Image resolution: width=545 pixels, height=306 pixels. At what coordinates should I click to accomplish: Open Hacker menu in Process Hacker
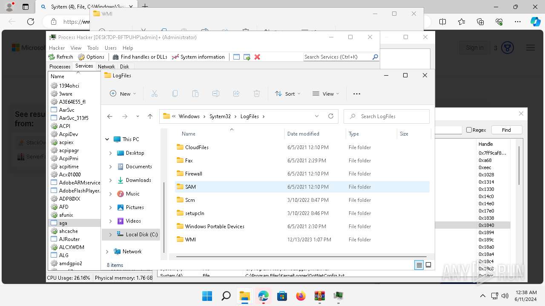(x=57, y=48)
